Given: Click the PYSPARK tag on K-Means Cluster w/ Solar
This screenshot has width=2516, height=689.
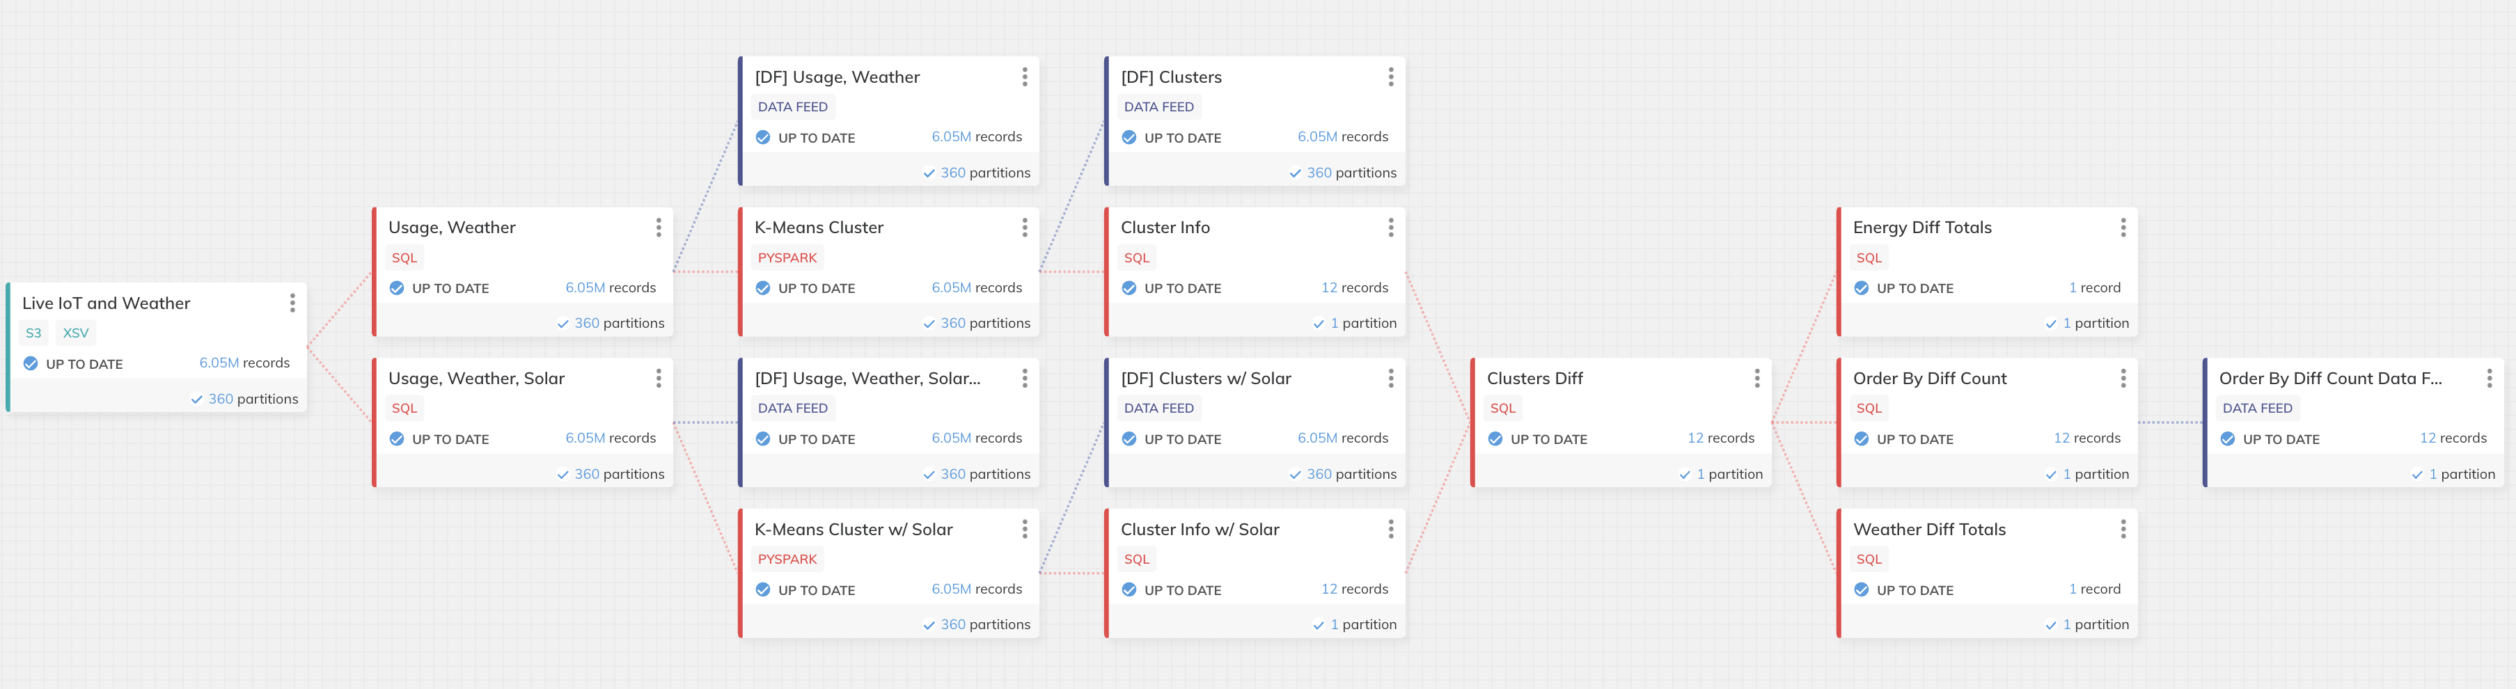Looking at the screenshot, I should click(787, 559).
